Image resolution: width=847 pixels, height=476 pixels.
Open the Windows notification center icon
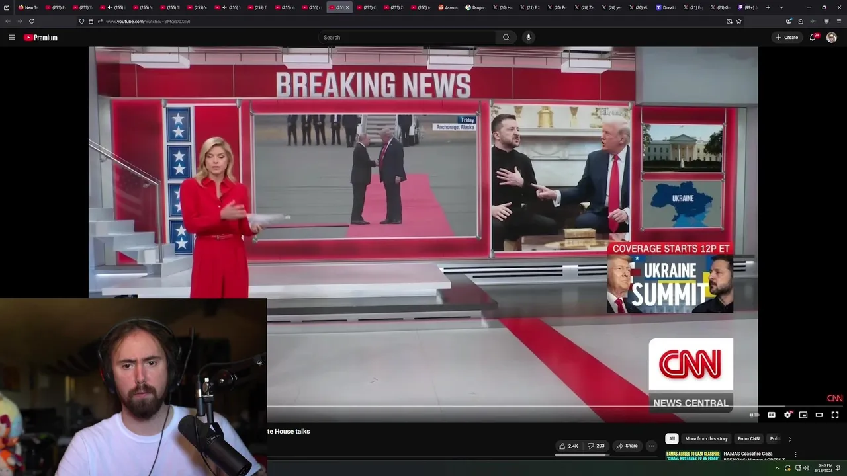coord(838,468)
